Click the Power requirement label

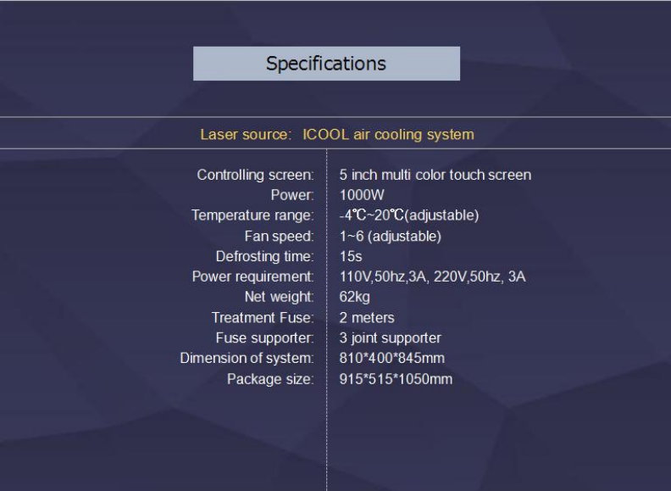point(253,276)
